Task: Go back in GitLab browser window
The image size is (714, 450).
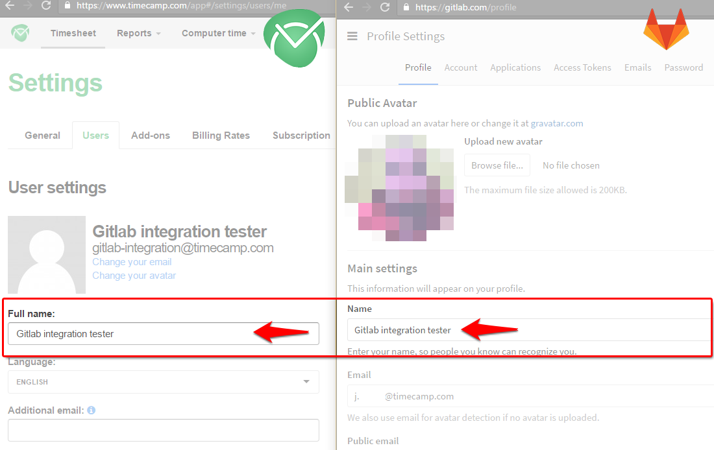Action: point(349,7)
